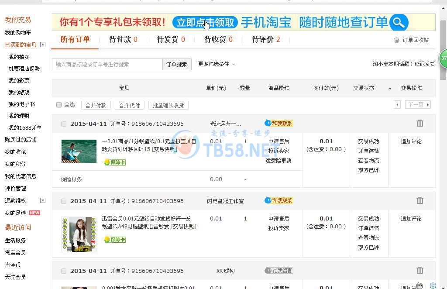Open 我的购物车 in sidebar
447x289 pixels.
point(18,32)
